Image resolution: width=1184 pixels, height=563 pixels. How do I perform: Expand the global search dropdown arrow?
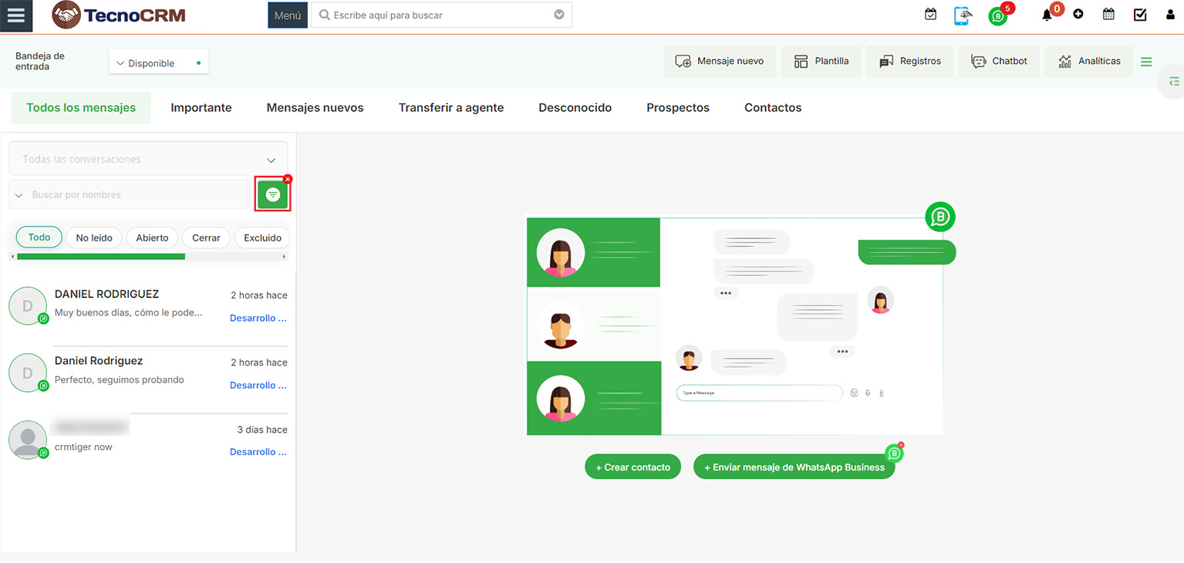coord(559,15)
